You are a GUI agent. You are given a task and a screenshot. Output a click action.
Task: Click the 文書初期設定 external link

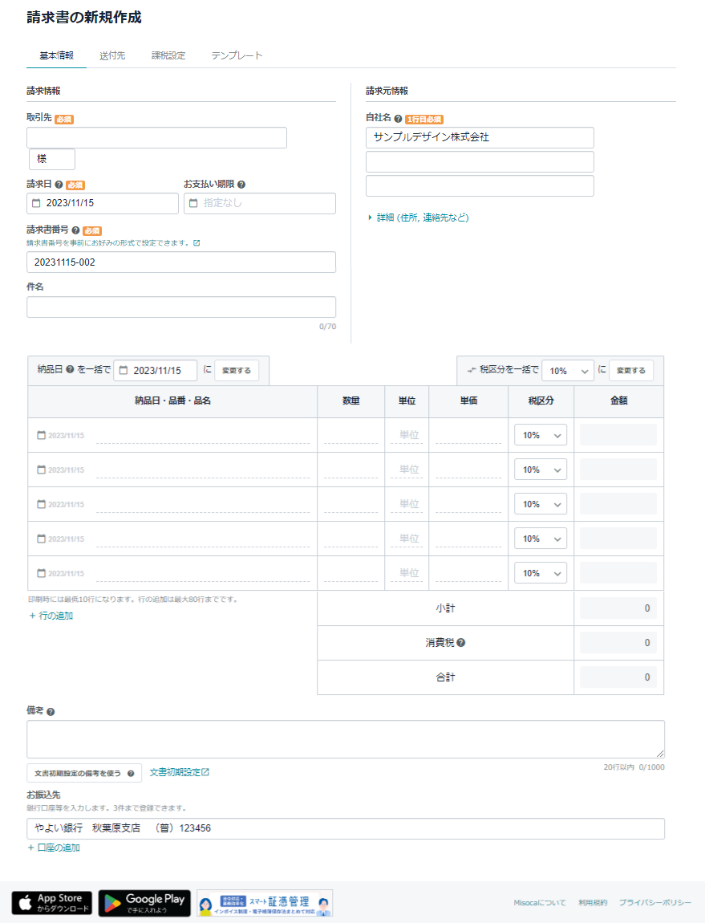pos(179,772)
